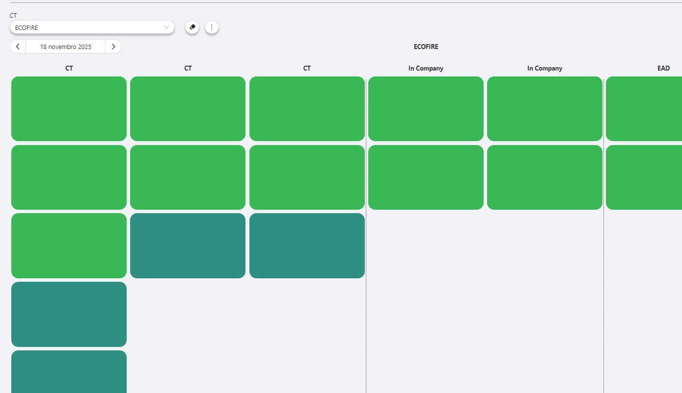Select the teal card in the third CT column
682x393 pixels.
pos(307,246)
